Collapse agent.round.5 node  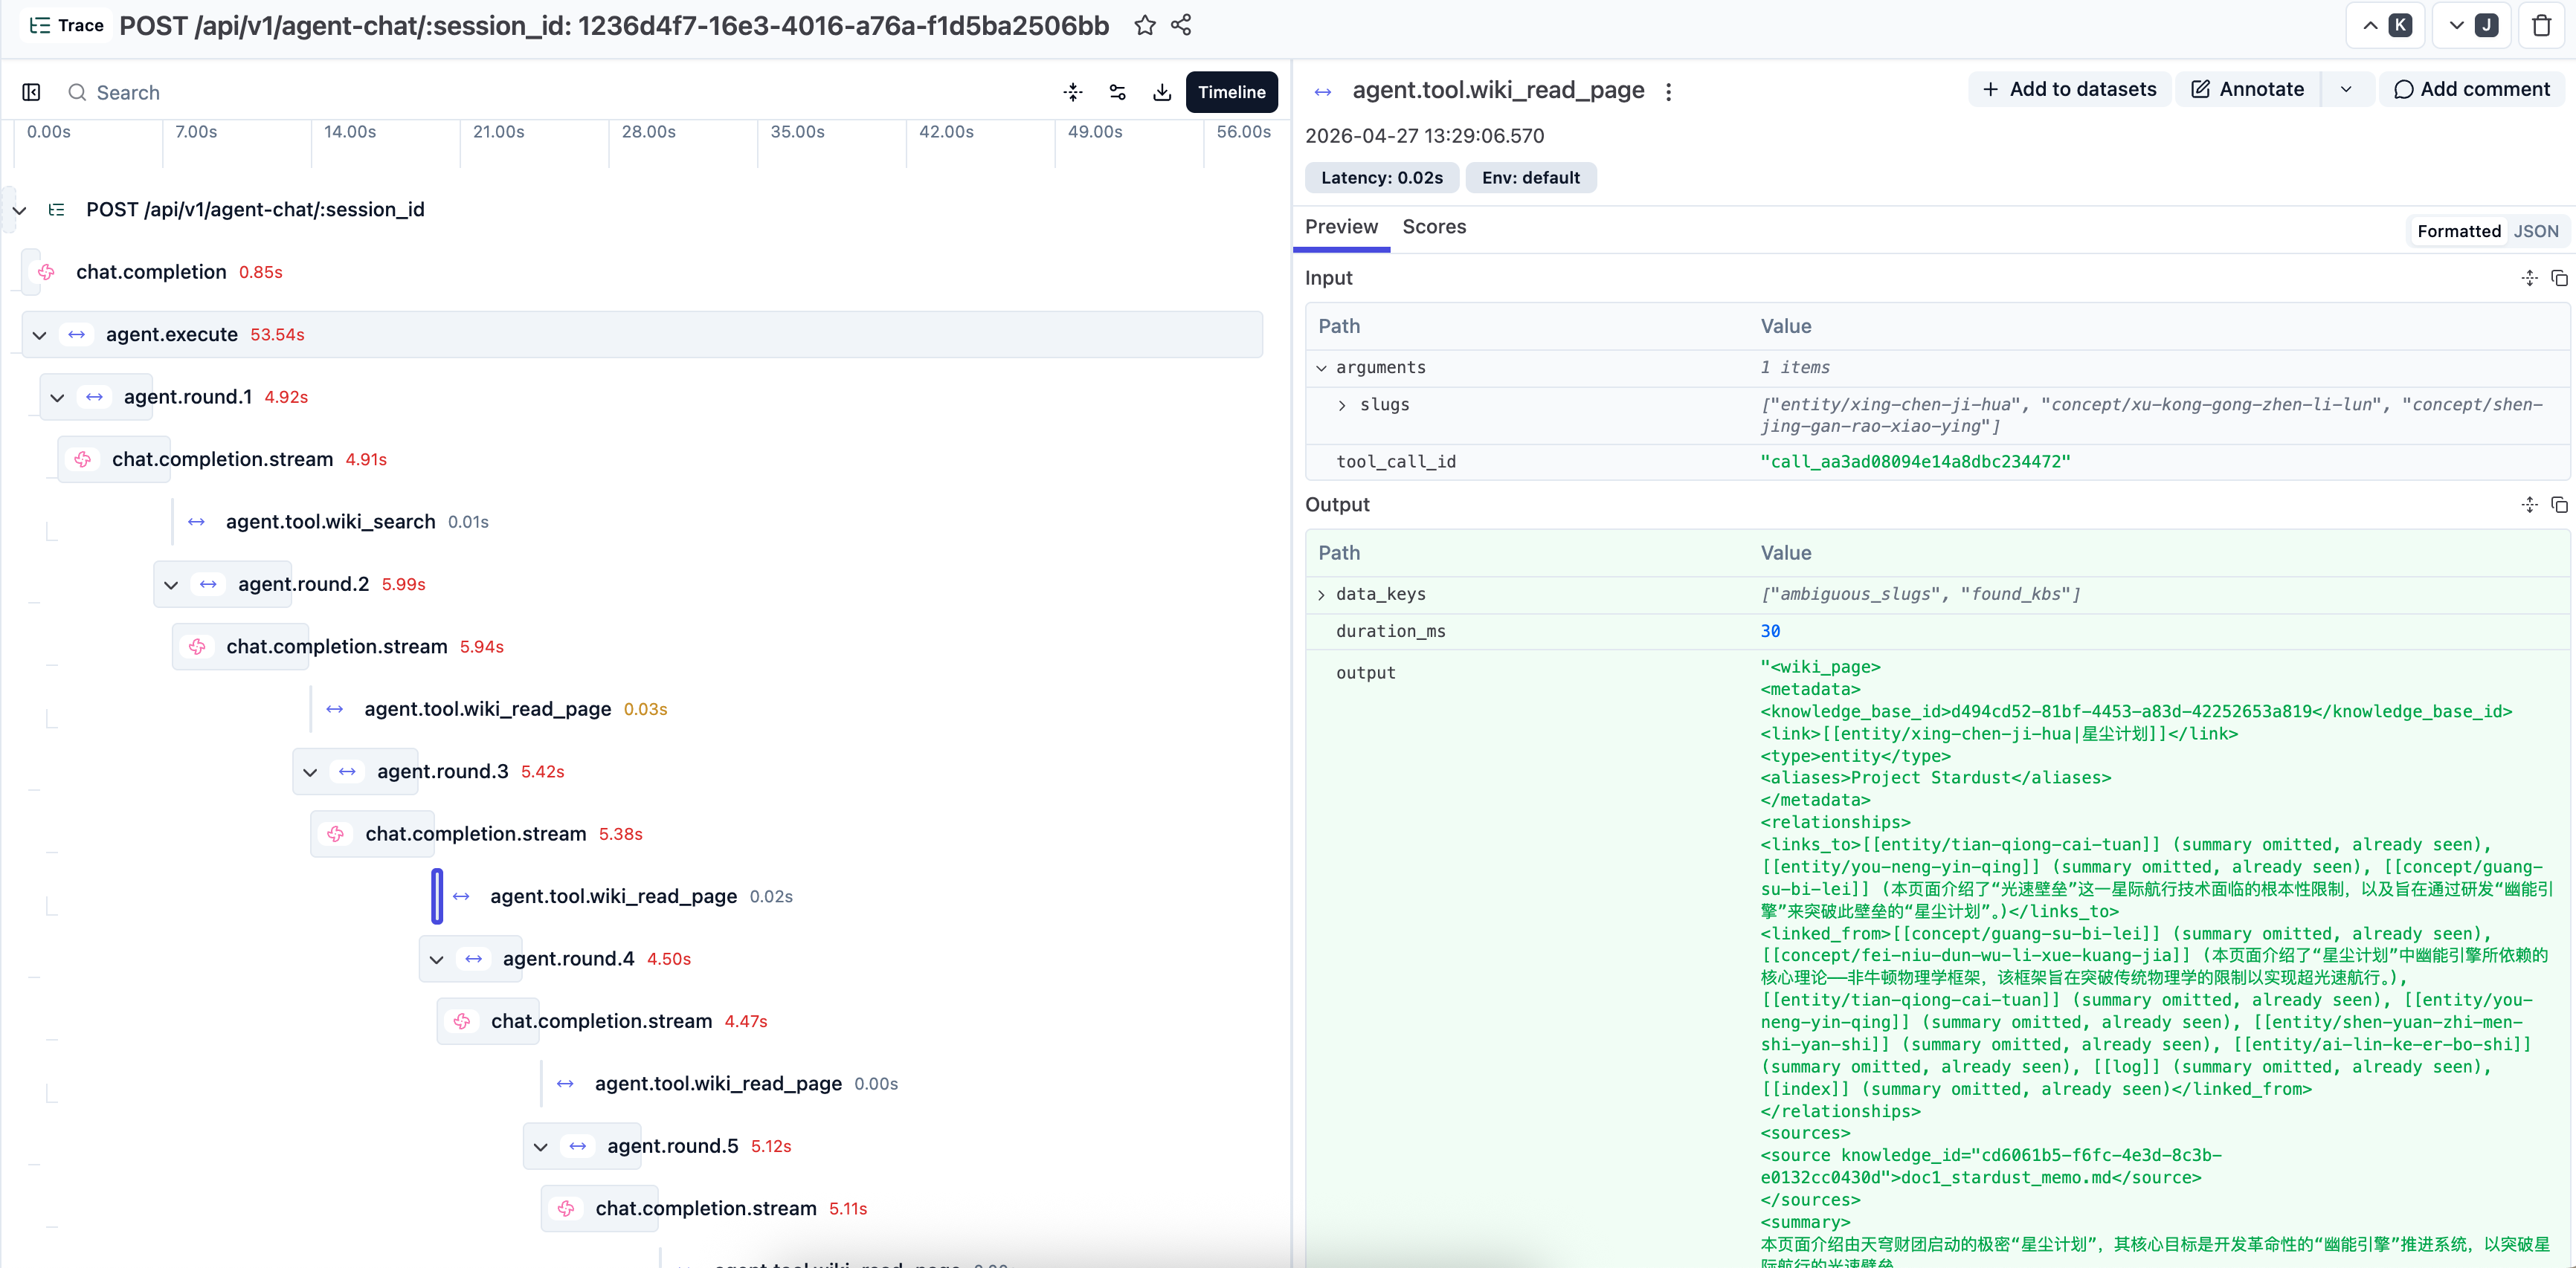(540, 1146)
